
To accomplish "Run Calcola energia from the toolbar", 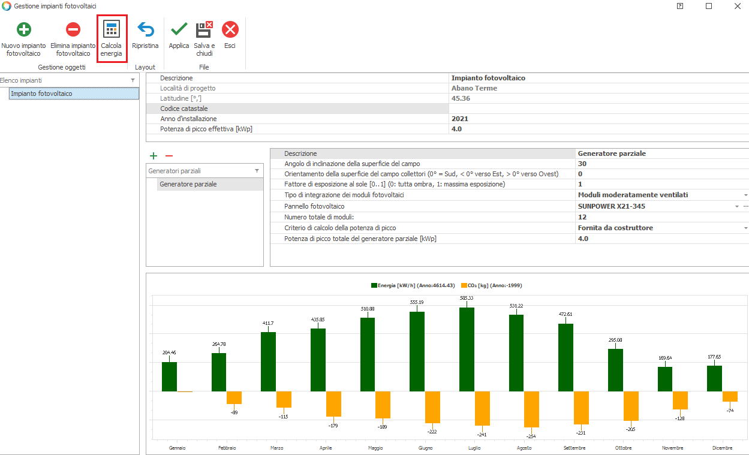I will pyautogui.click(x=111, y=30).
